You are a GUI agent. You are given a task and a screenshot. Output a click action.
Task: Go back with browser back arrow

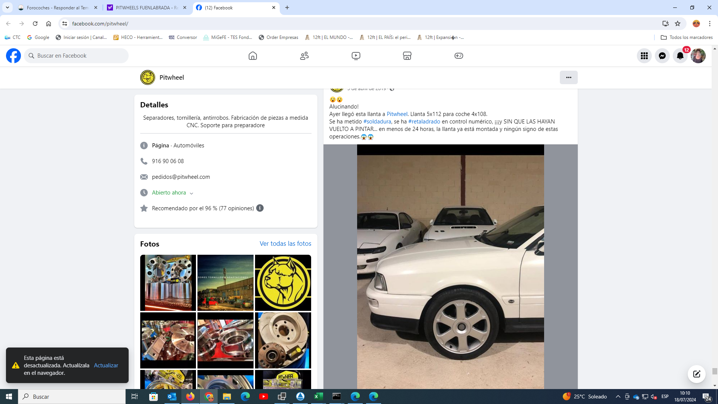click(8, 24)
